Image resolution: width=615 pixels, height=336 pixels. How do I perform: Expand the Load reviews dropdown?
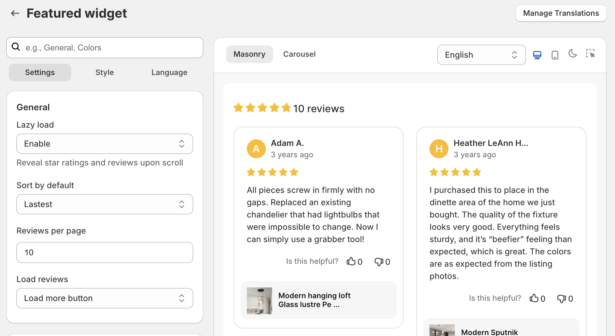tap(105, 298)
